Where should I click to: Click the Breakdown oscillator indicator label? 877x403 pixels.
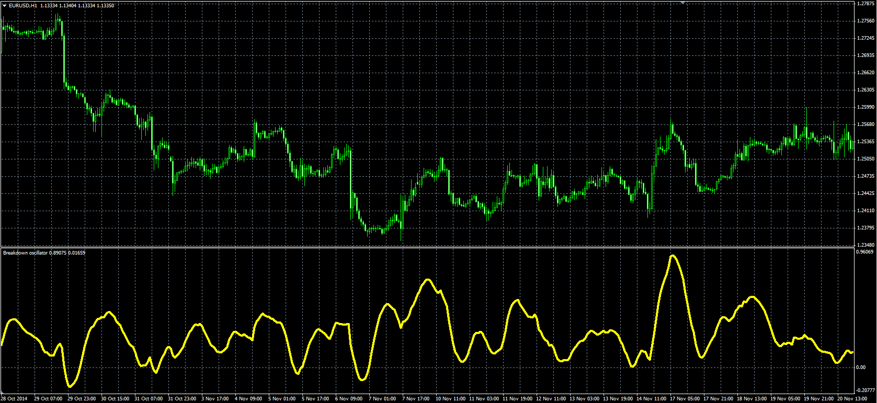pos(44,253)
